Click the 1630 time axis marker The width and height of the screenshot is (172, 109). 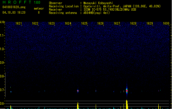click(x=166, y=23)
